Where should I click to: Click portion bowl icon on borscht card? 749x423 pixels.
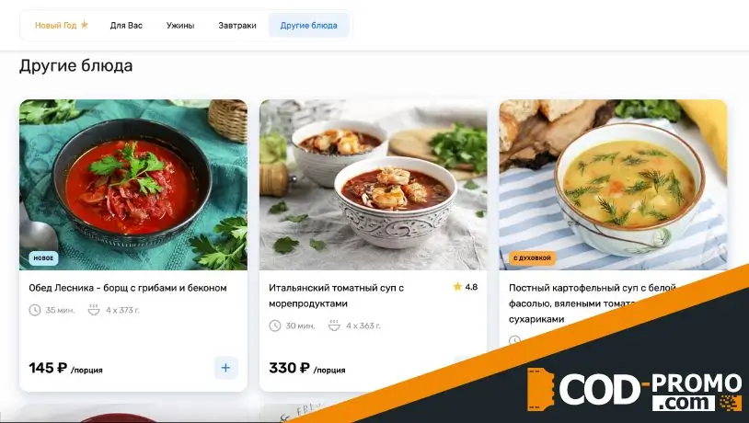pyautogui.click(x=94, y=310)
